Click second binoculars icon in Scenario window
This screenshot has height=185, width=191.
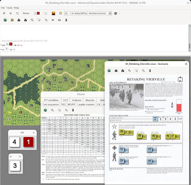point(123,71)
